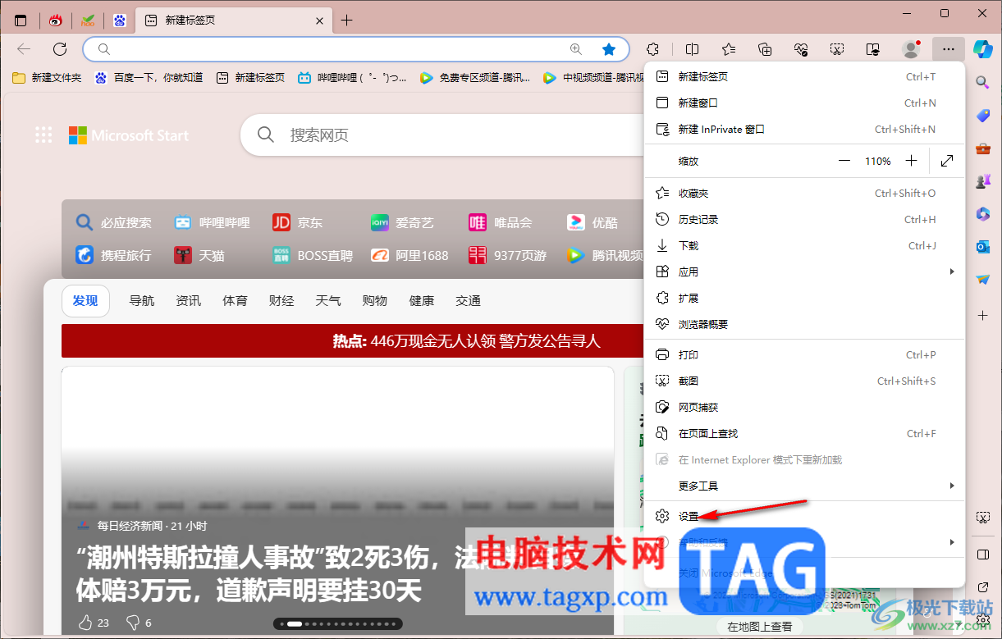The image size is (1002, 639).
Task: Expand the 更多工具 submenu
Action: [952, 486]
